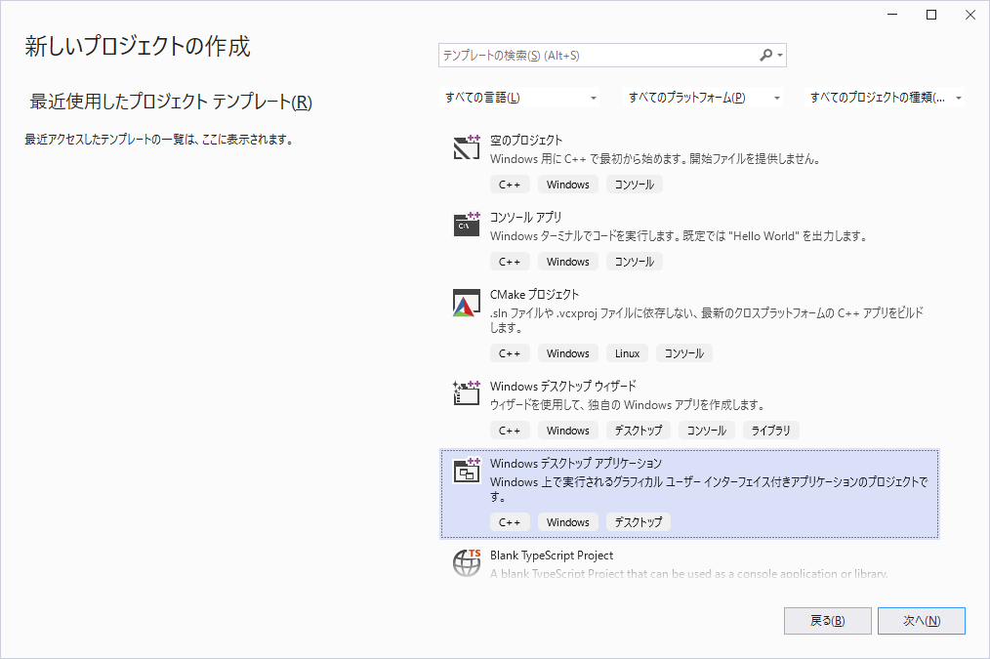
Task: Click the 次へ(N) button
Action: (x=922, y=621)
